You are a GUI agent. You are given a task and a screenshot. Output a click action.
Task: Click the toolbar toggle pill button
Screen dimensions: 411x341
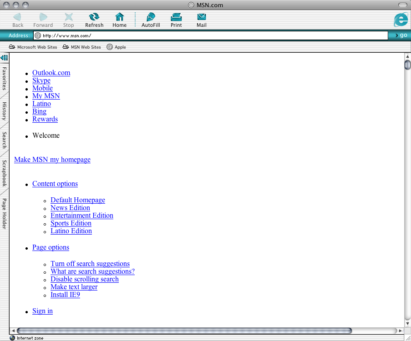[403, 5]
